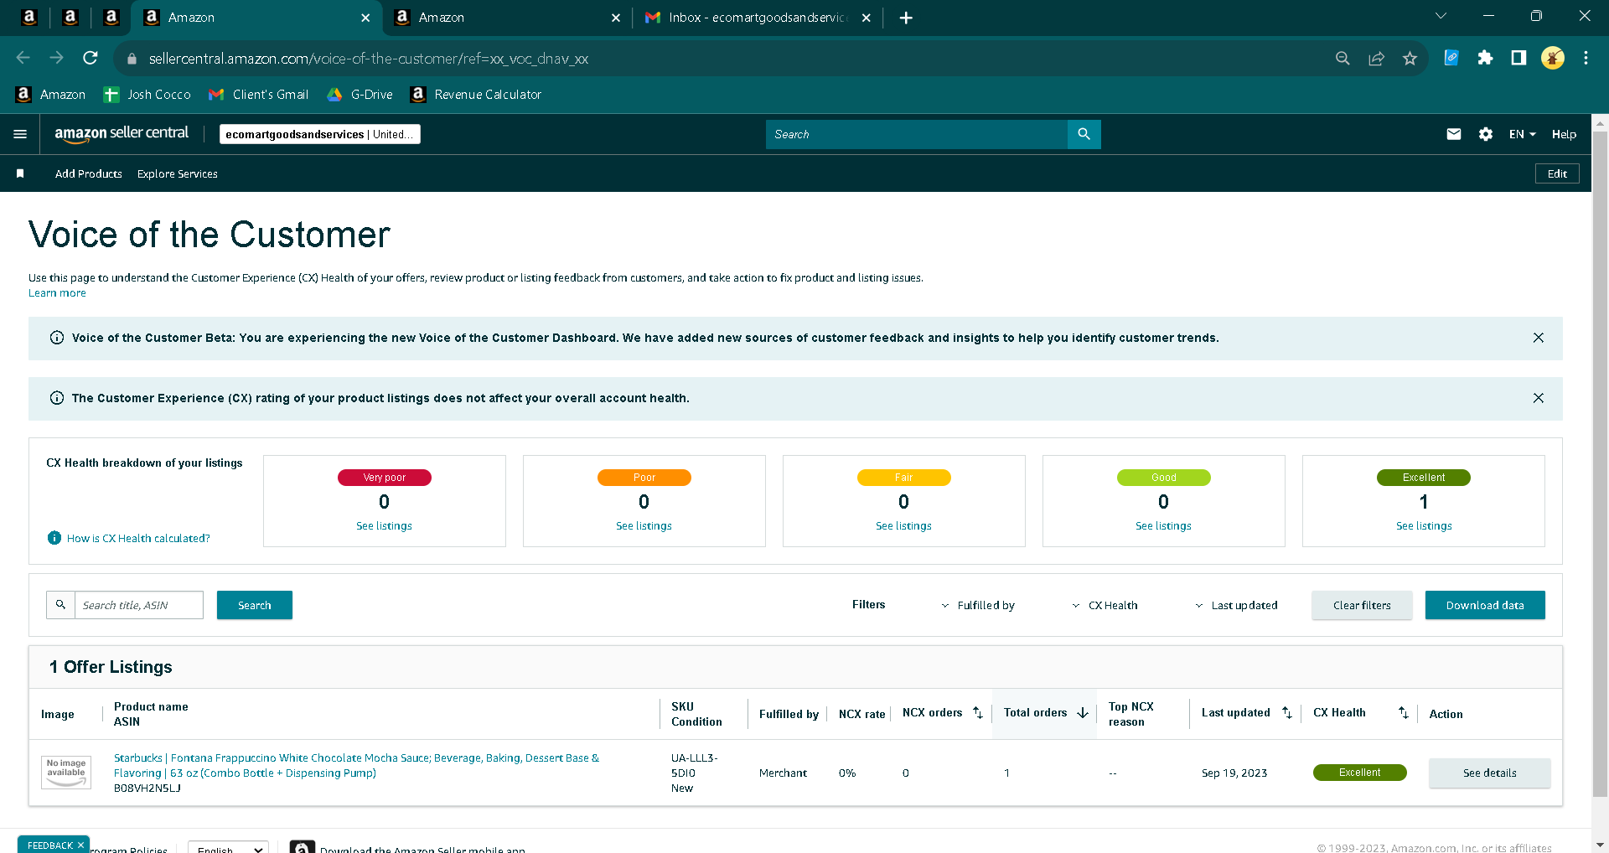Viewport: 1609px width, 853px height.
Task: Toggle the browser side panel icon
Action: point(1518,58)
